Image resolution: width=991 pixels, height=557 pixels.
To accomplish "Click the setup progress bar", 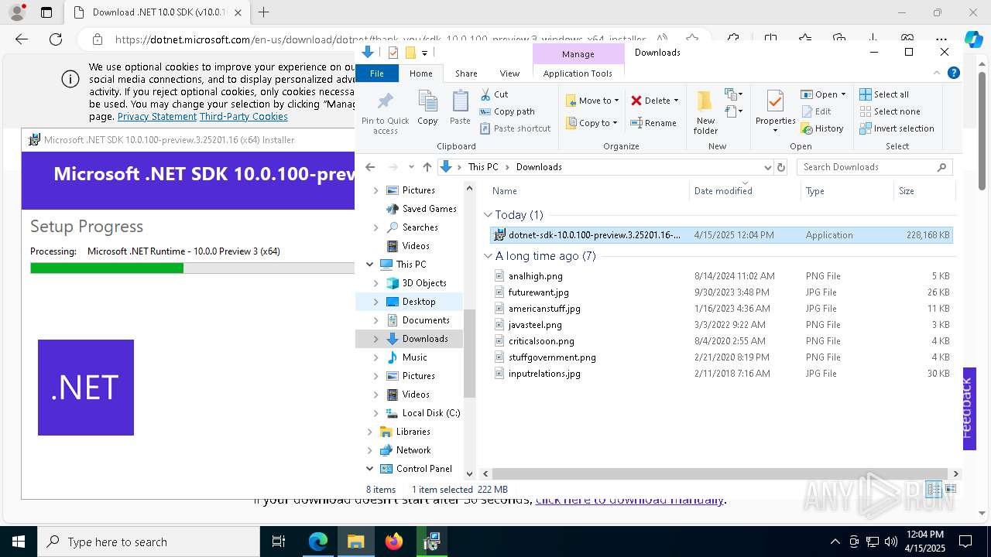I will [x=192, y=268].
